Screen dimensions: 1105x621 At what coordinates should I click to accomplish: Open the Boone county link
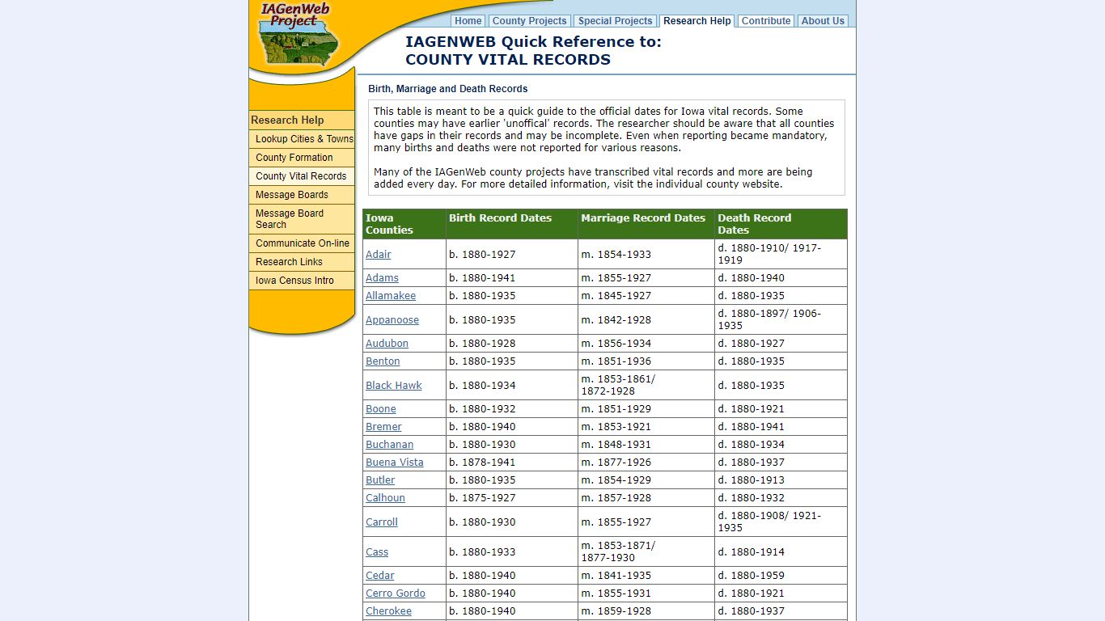tap(381, 408)
